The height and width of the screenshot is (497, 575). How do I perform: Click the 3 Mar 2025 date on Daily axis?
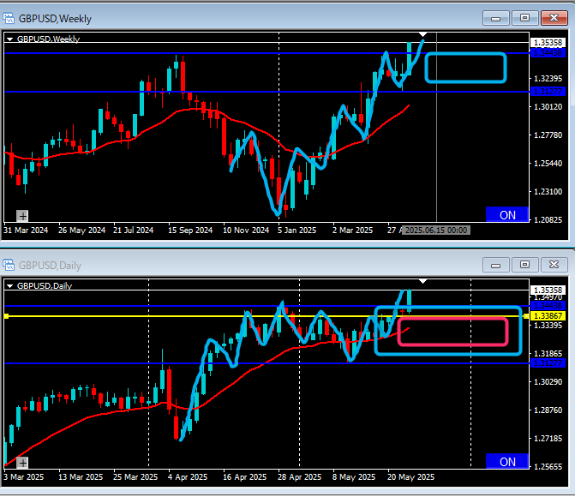[x=23, y=476]
